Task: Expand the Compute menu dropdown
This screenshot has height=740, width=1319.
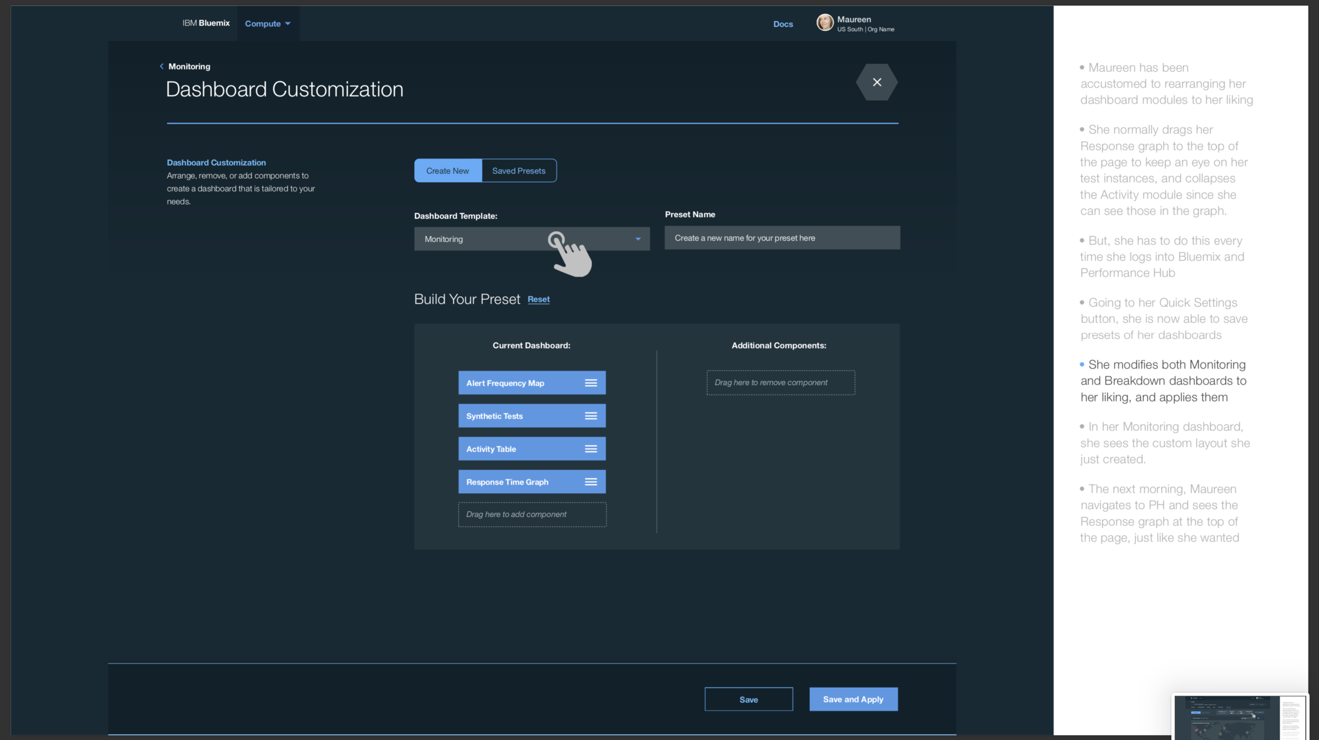Action: click(267, 24)
